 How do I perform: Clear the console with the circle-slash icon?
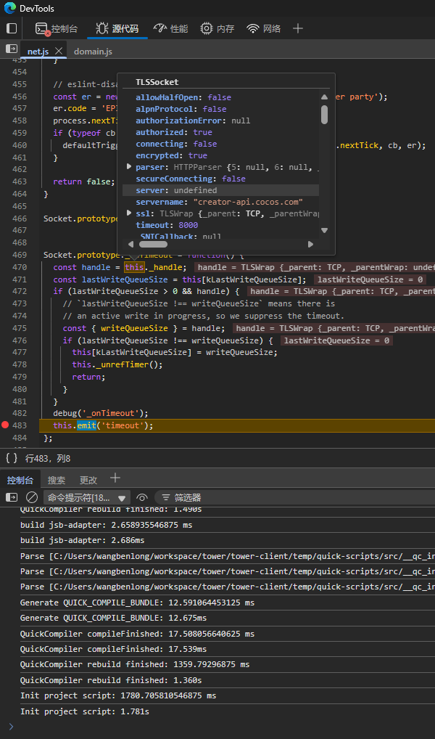click(32, 498)
